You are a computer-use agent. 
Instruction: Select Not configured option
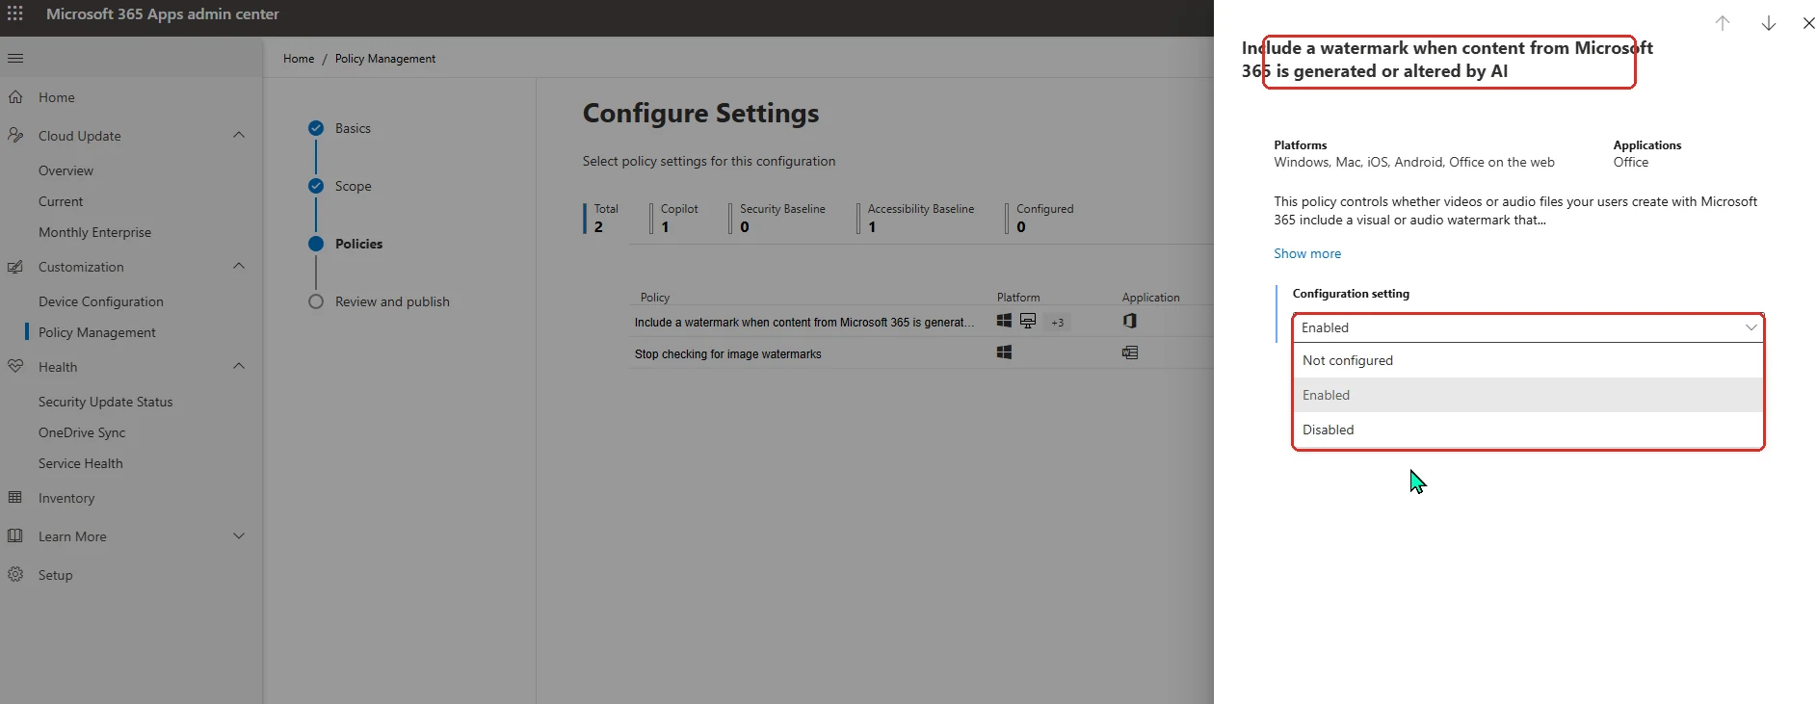(1528, 360)
